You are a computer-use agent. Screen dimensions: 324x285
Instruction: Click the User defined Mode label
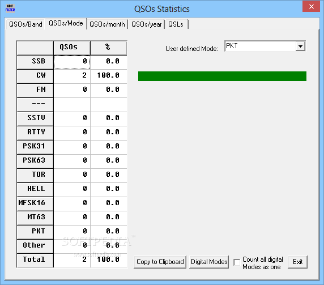pos(191,49)
